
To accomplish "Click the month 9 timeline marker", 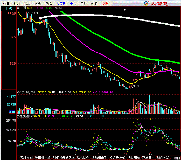I will (75, 154).
